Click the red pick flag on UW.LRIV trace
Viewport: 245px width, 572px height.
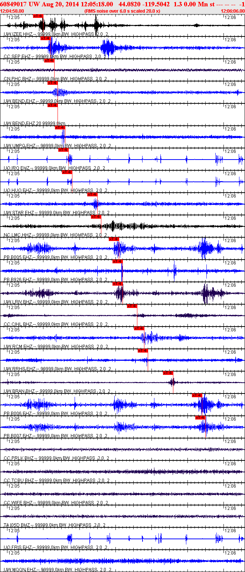click(x=117, y=284)
